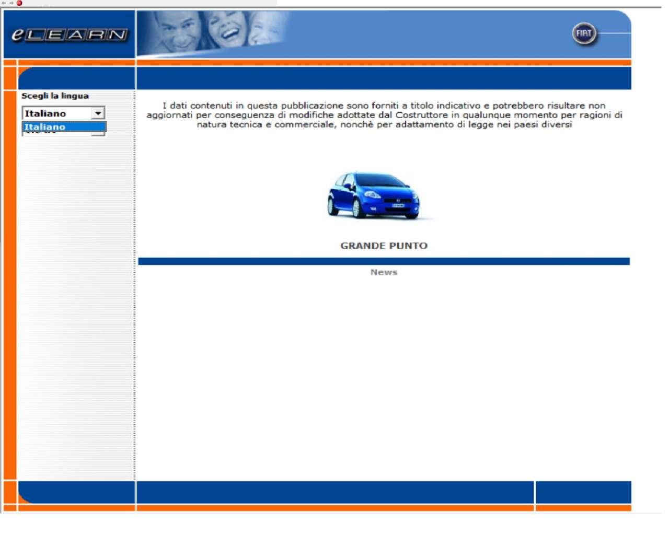Click the blue Grande Punto car image

374,195
